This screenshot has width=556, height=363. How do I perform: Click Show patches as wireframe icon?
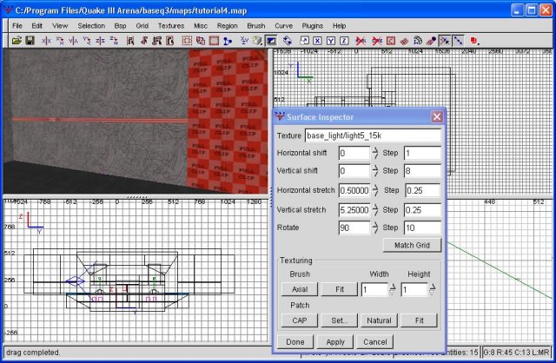pyautogui.click(x=404, y=41)
